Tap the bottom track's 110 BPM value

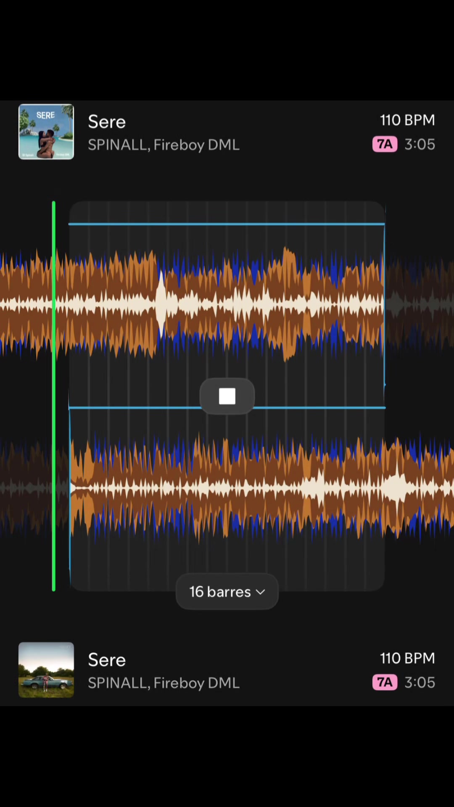(x=407, y=658)
